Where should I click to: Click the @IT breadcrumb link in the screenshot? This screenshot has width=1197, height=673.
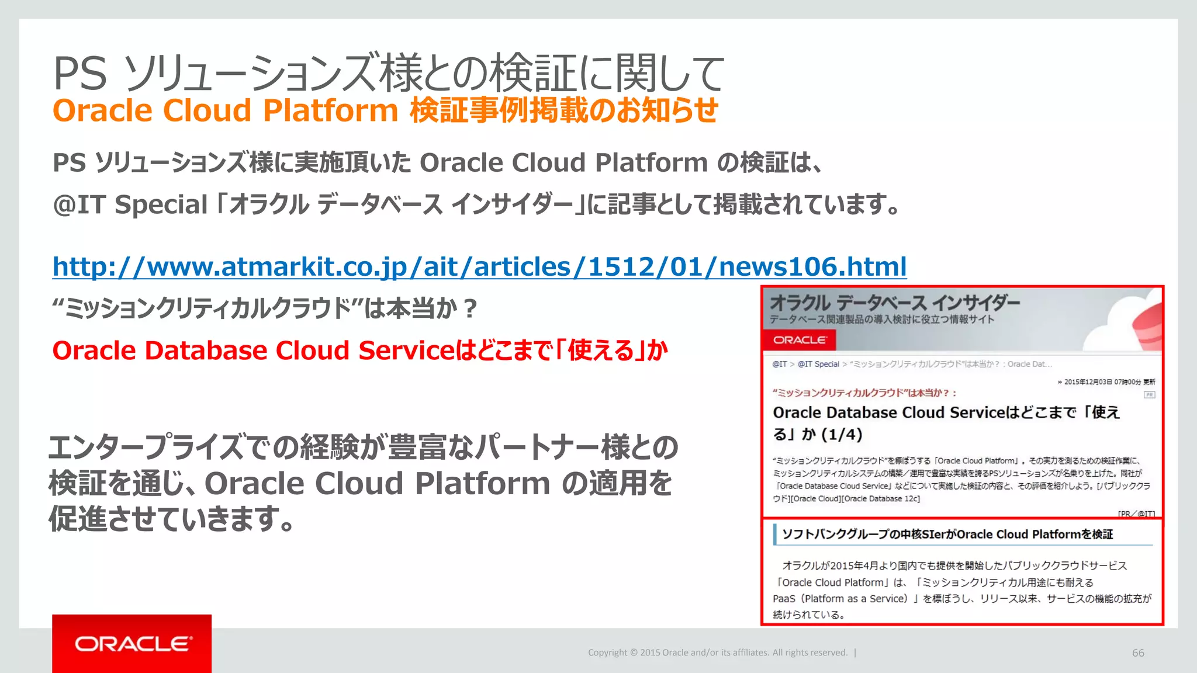click(779, 364)
